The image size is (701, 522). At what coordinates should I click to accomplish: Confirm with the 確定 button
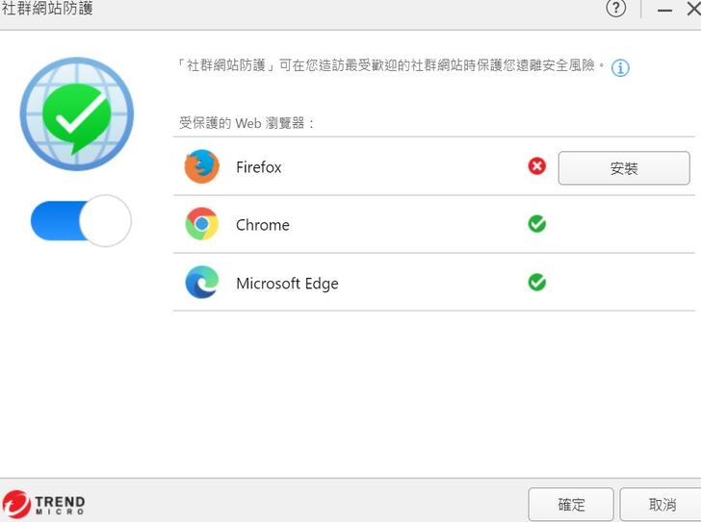571,504
